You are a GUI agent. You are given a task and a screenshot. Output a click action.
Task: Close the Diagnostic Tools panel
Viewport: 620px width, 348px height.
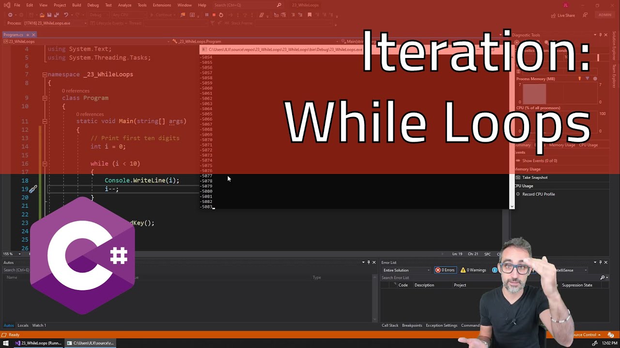605,35
